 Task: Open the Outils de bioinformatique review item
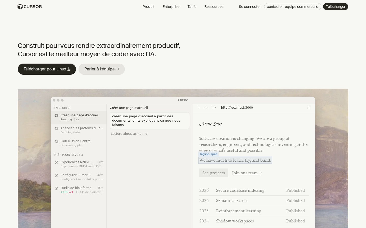(79, 190)
